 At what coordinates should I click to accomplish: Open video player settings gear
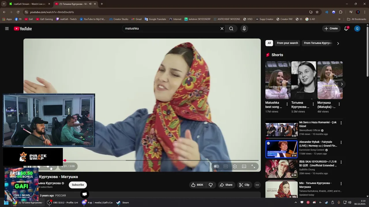click(x=235, y=166)
